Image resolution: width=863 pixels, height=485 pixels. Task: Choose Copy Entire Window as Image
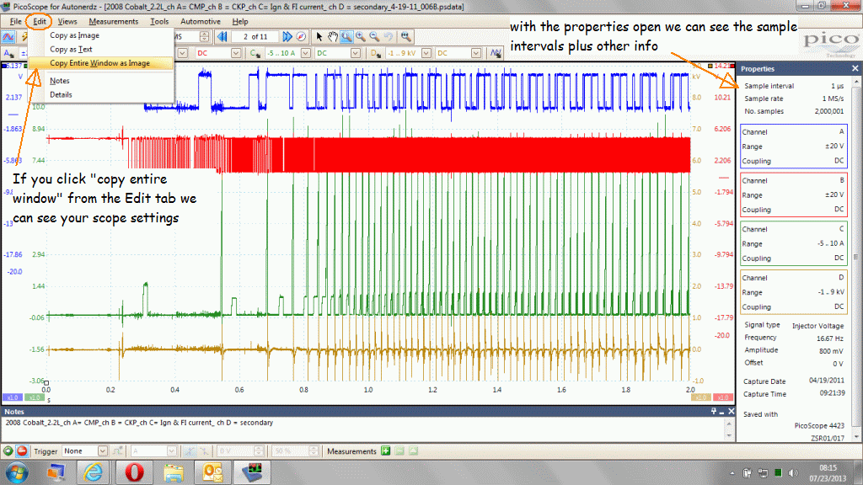pyautogui.click(x=101, y=63)
